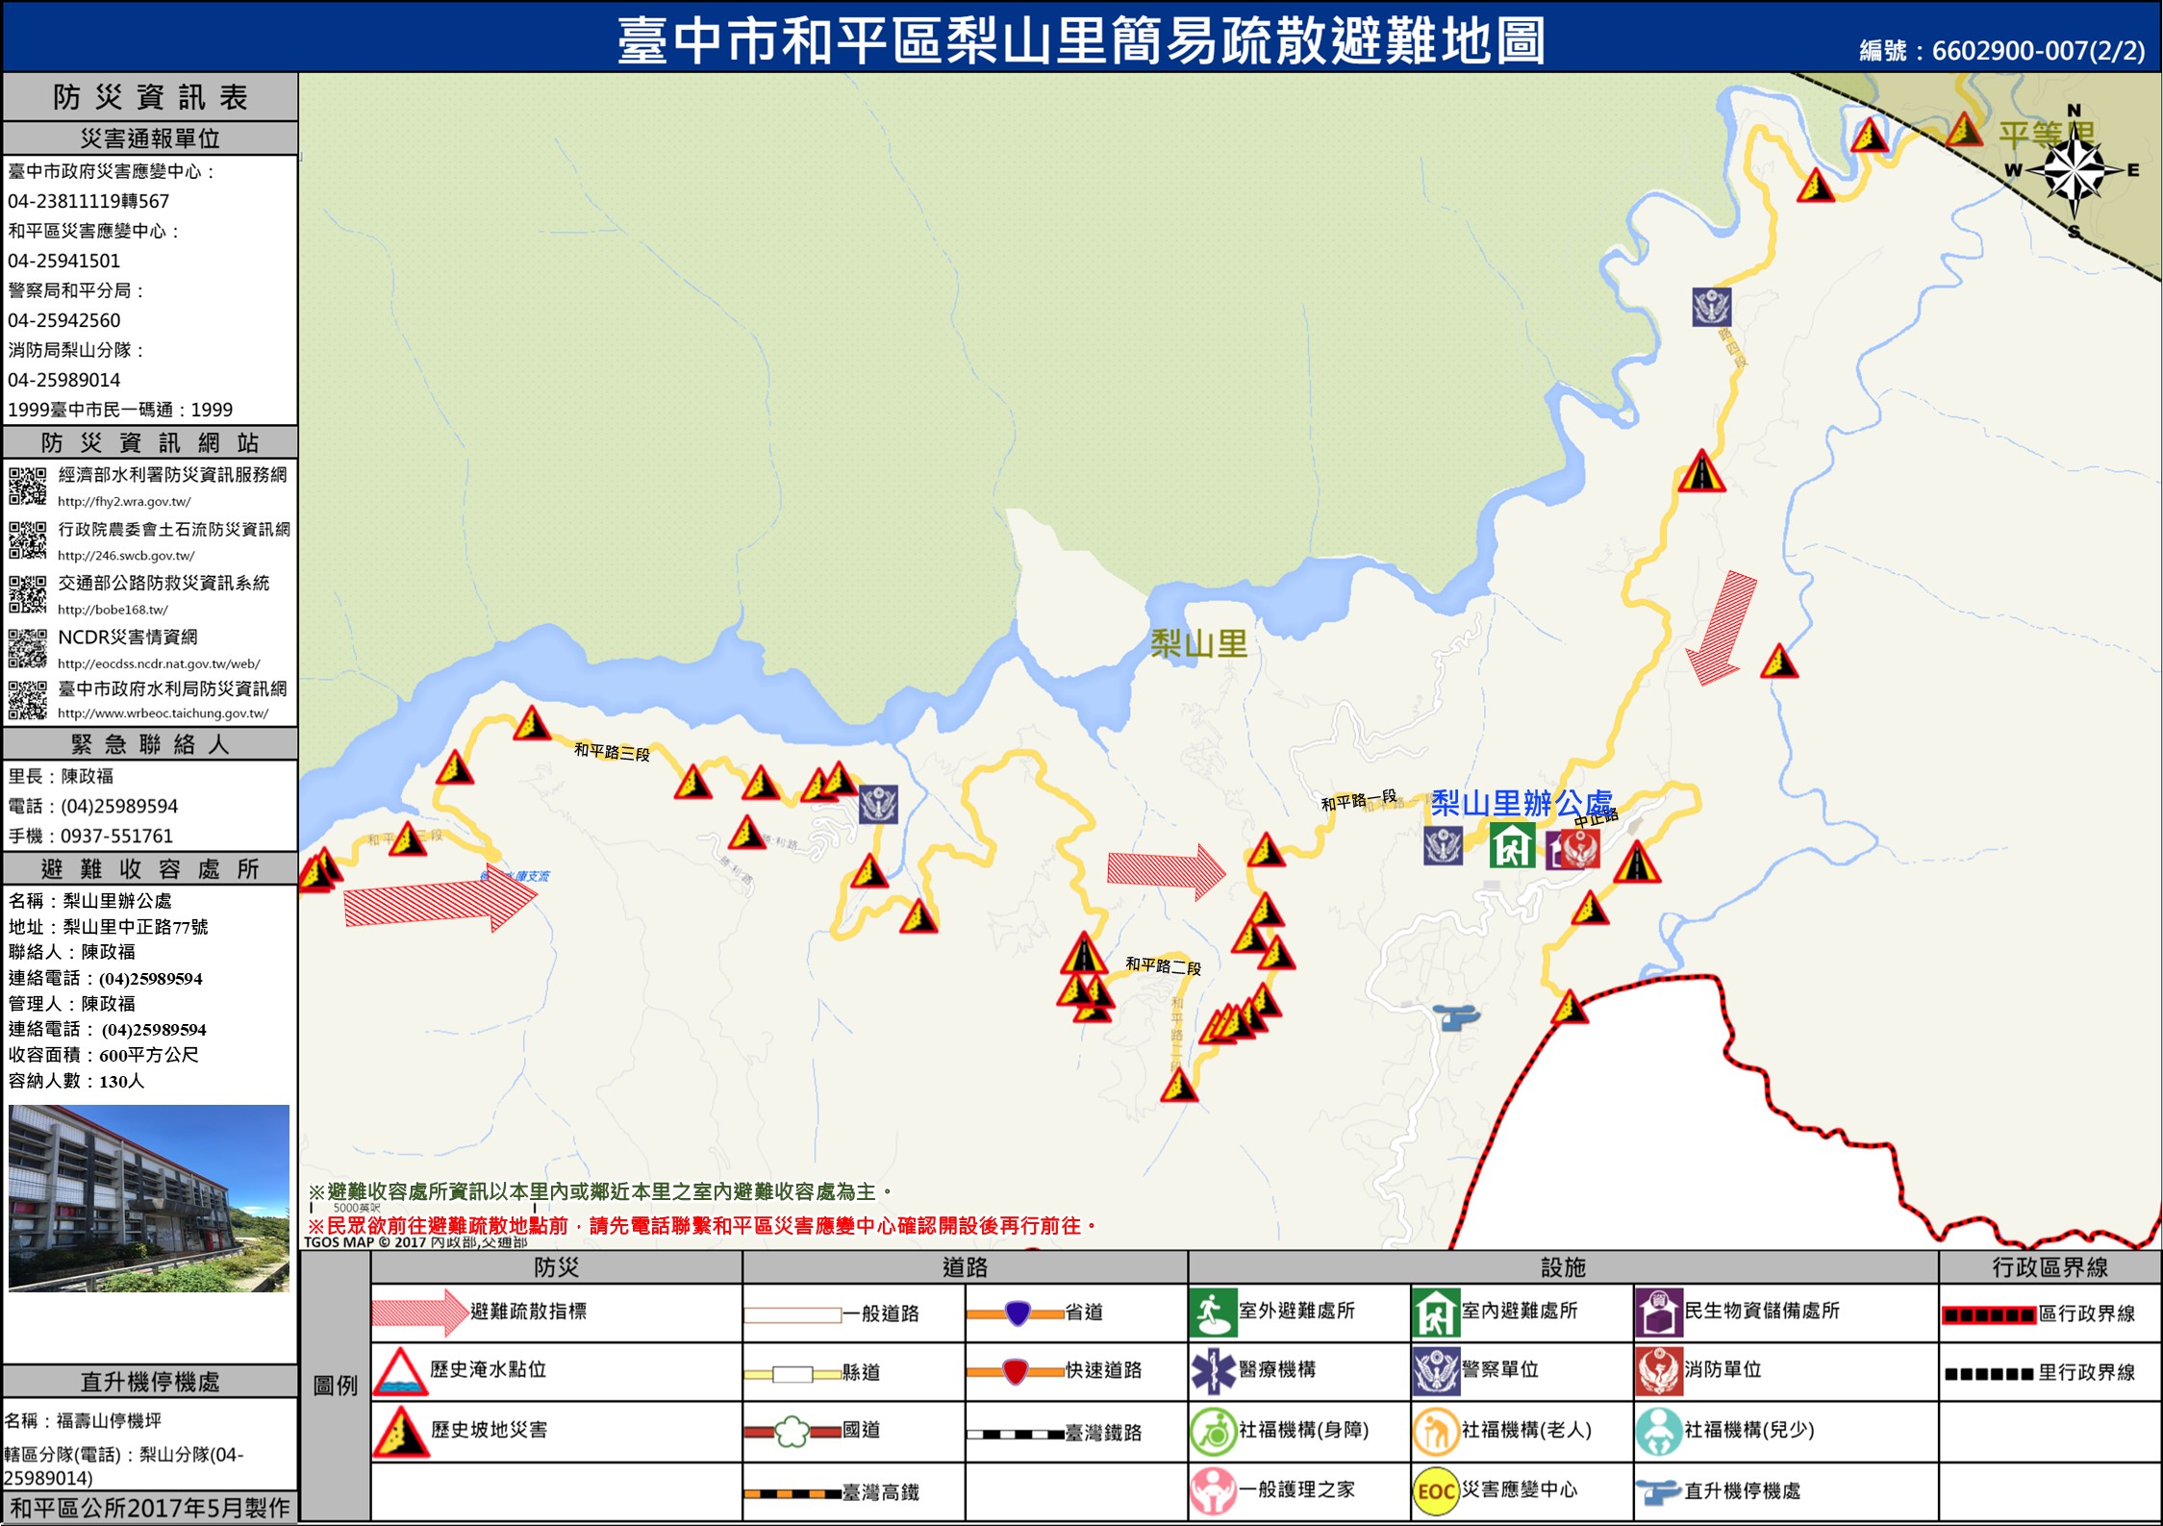The height and width of the screenshot is (1526, 2163).
Task: Click the medical institution legend icon
Action: coord(1213,1370)
